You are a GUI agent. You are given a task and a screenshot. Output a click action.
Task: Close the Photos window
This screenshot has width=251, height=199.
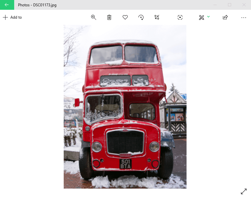(x=244, y=5)
